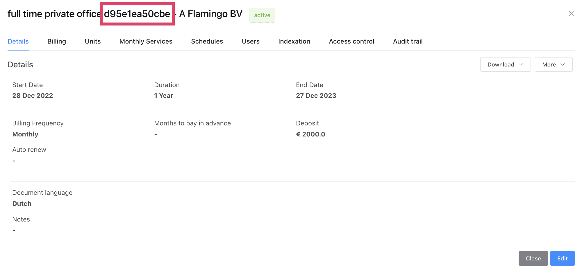This screenshot has width=582, height=270.
Task: Show the Audit trail tab
Action: pyautogui.click(x=408, y=41)
